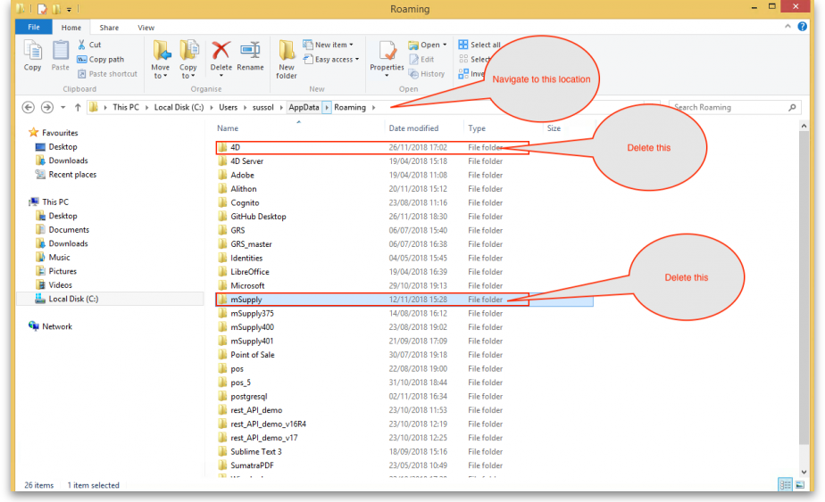Click Copy path in the ribbon
Image resolution: width=825 pixels, height=502 pixels.
[x=105, y=60]
